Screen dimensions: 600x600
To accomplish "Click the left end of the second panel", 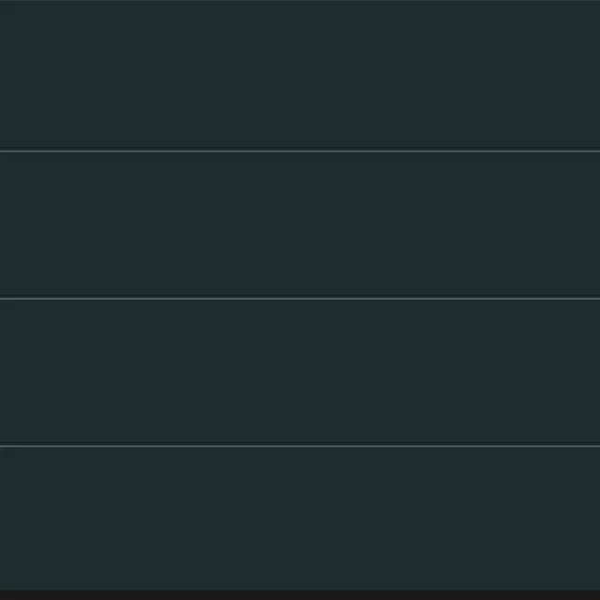I will click(x=7, y=223).
